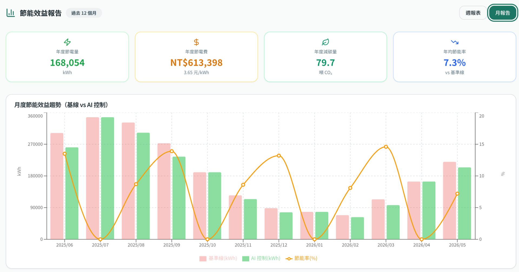The image size is (519, 272).
Task: Toggle the 基準線(kWh) legend entry
Action: 218,258
